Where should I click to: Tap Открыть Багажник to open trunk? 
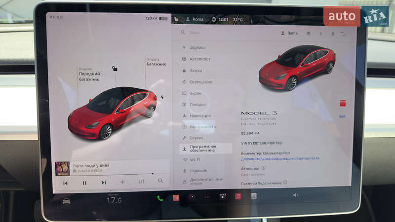(156, 62)
